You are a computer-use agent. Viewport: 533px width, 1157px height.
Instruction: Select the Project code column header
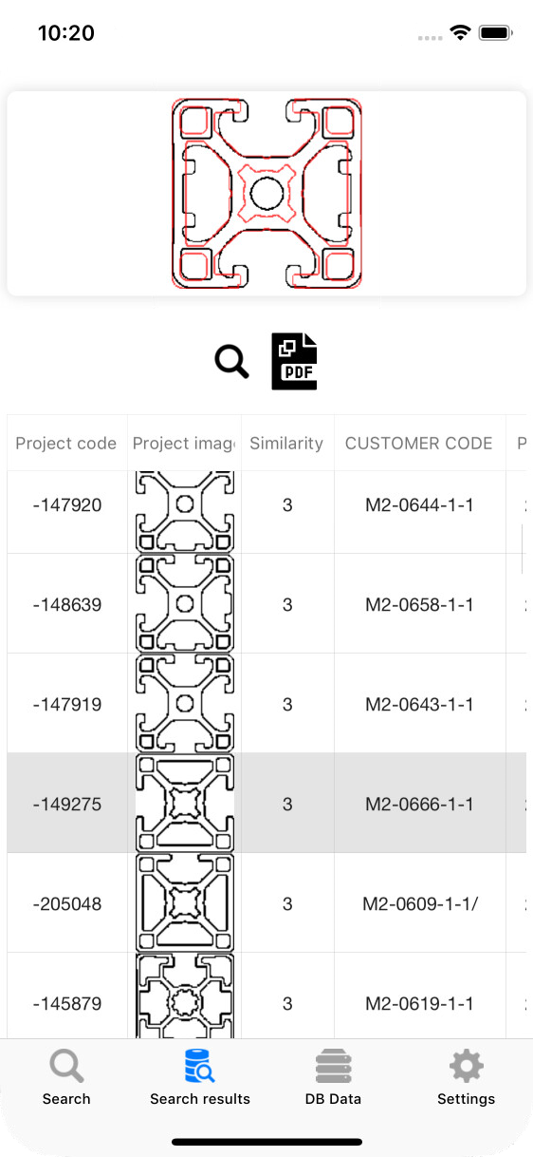[66, 443]
